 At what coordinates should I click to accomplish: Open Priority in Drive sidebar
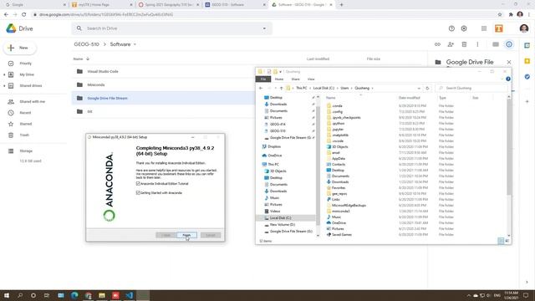coord(26,64)
